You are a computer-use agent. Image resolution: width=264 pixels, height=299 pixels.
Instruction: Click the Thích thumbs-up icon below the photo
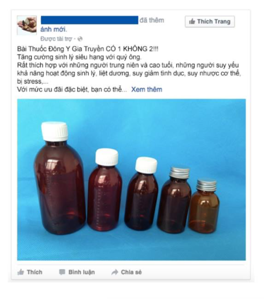coord(21,272)
